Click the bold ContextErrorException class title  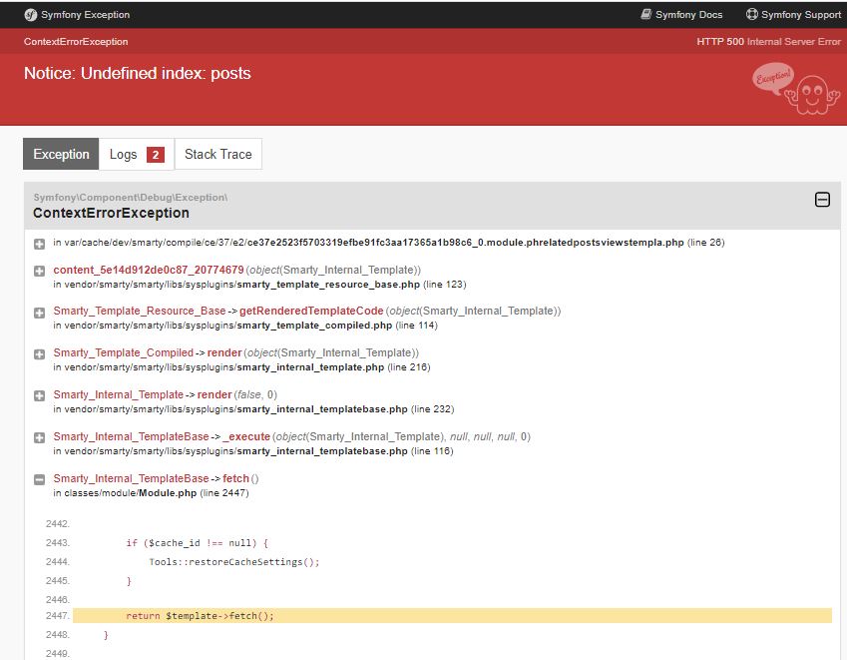(x=112, y=213)
